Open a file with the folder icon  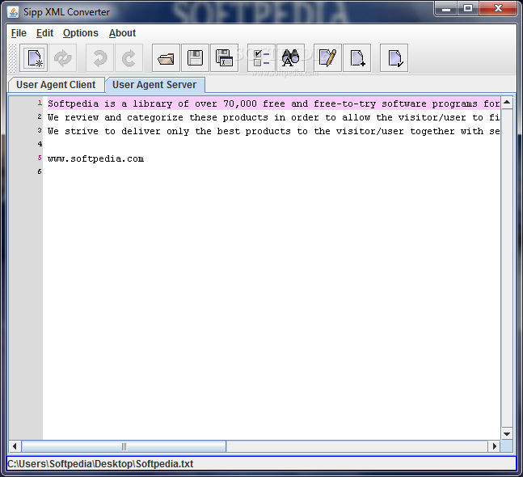coord(166,58)
